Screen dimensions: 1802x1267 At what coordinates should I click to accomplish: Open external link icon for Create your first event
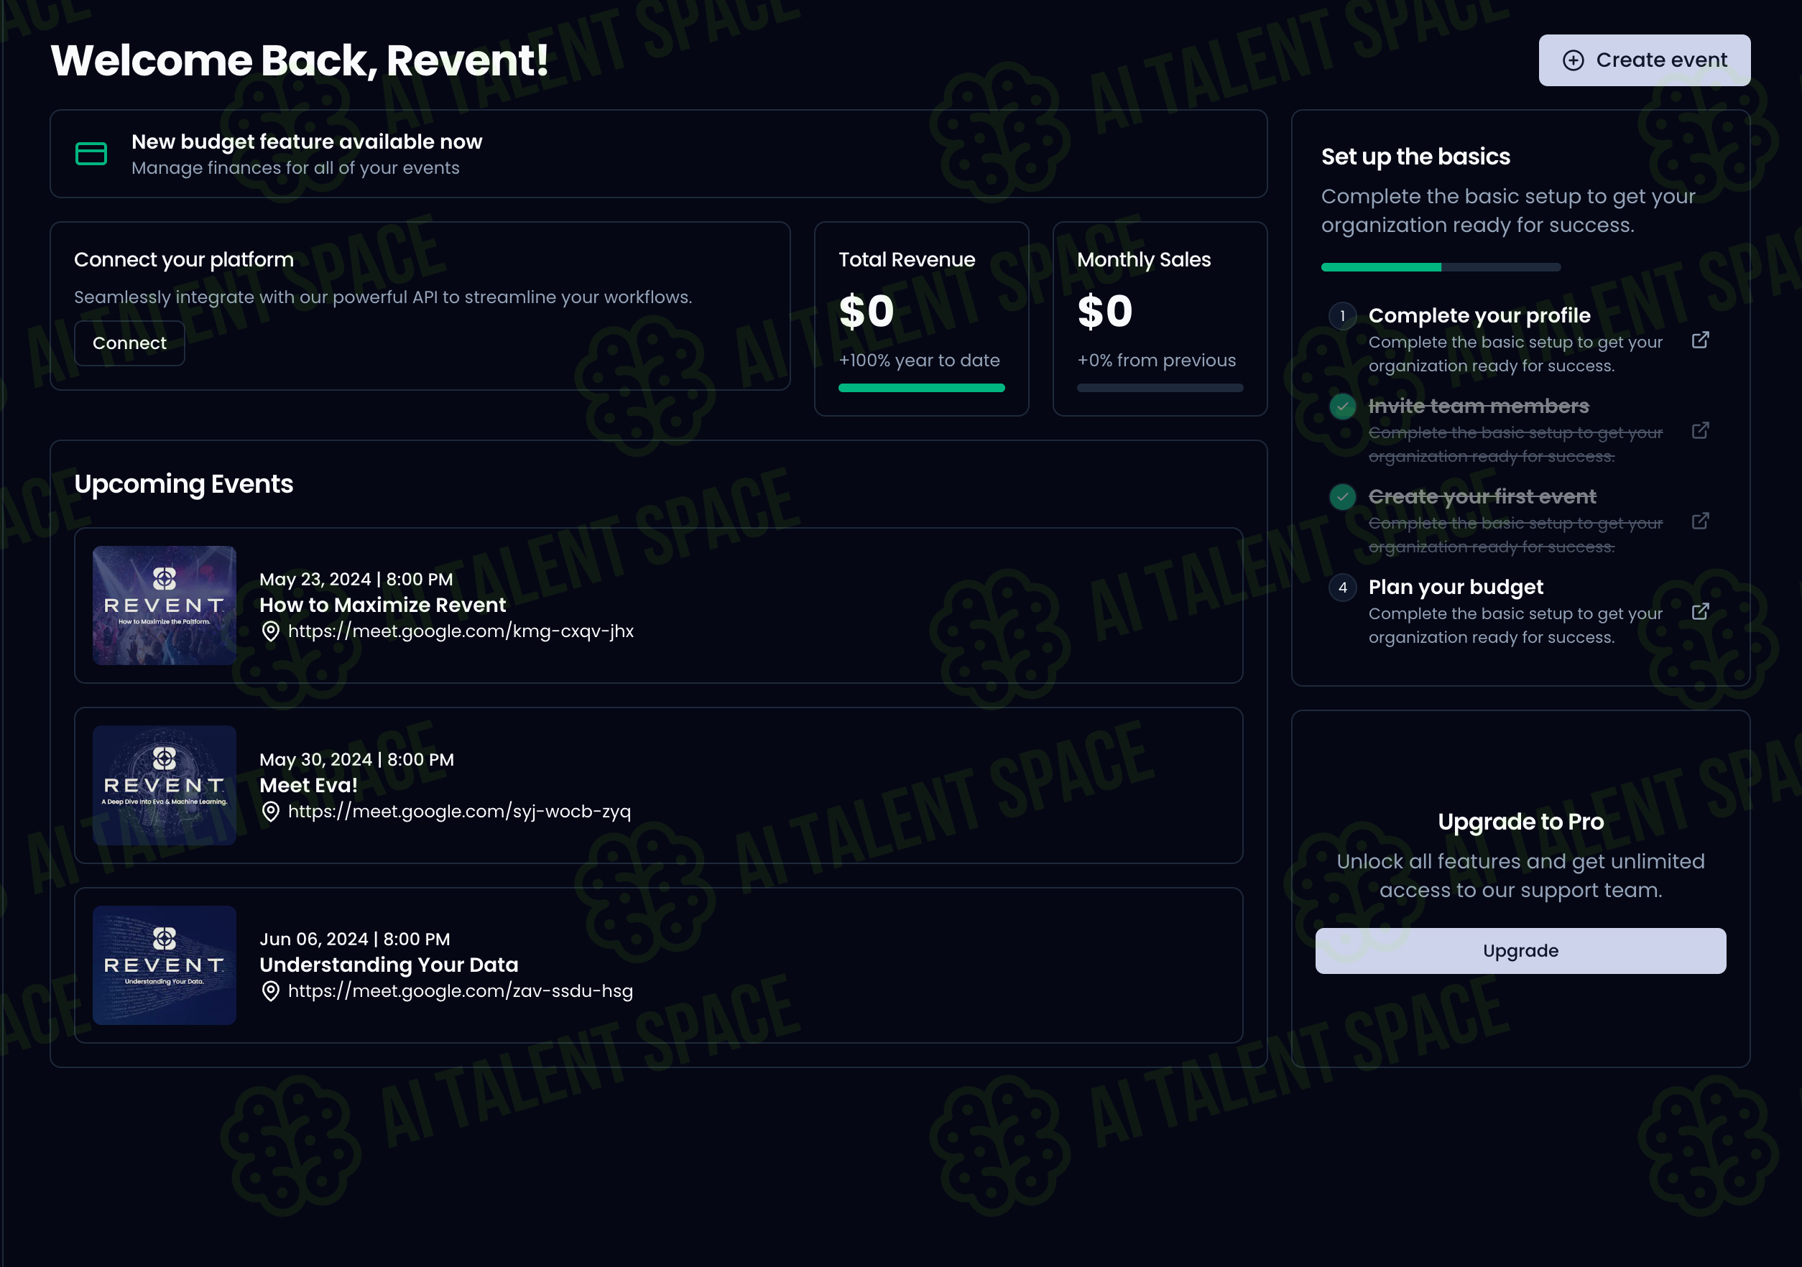point(1700,521)
